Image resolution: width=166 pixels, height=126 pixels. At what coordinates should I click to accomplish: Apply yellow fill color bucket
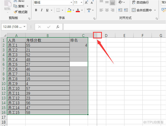(x=69, y=10)
